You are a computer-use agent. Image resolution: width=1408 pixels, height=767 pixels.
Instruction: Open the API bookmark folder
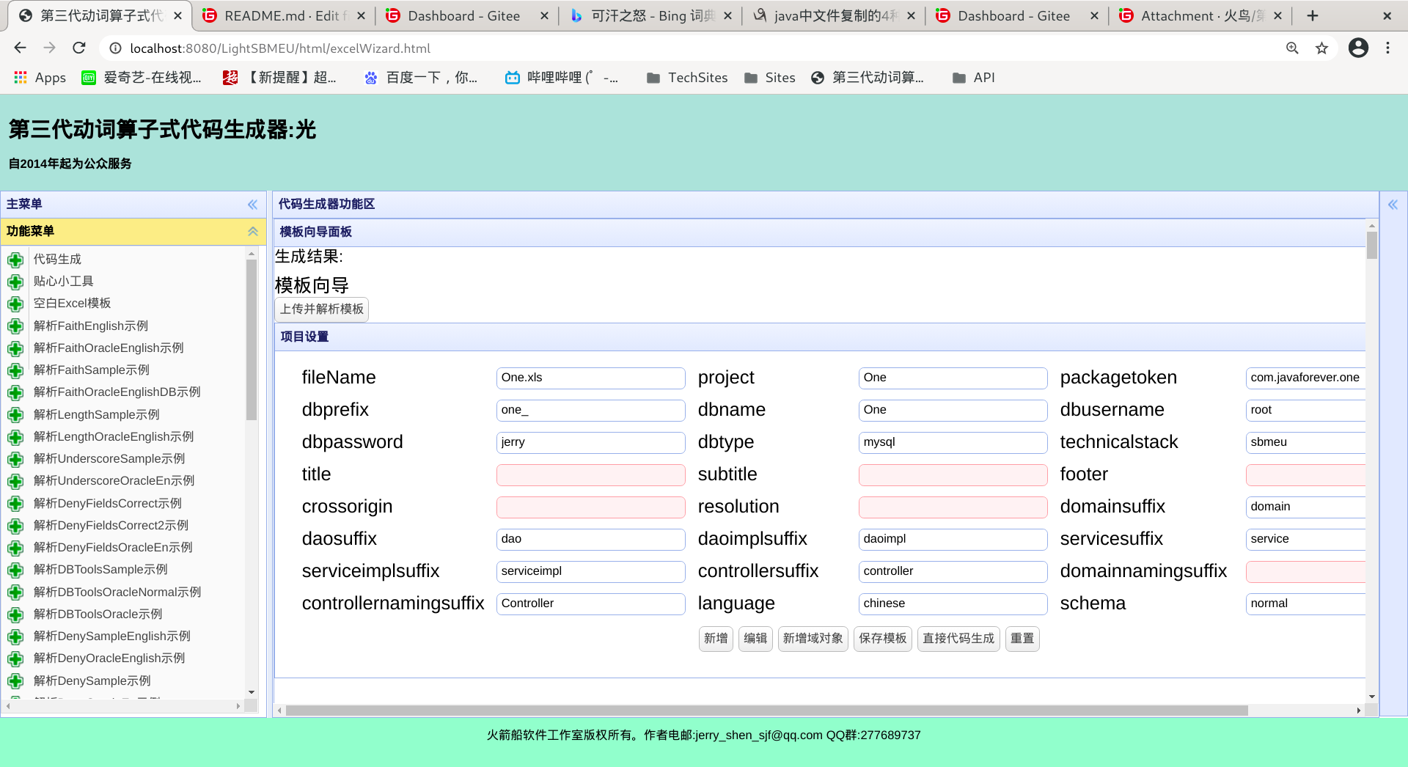(973, 78)
